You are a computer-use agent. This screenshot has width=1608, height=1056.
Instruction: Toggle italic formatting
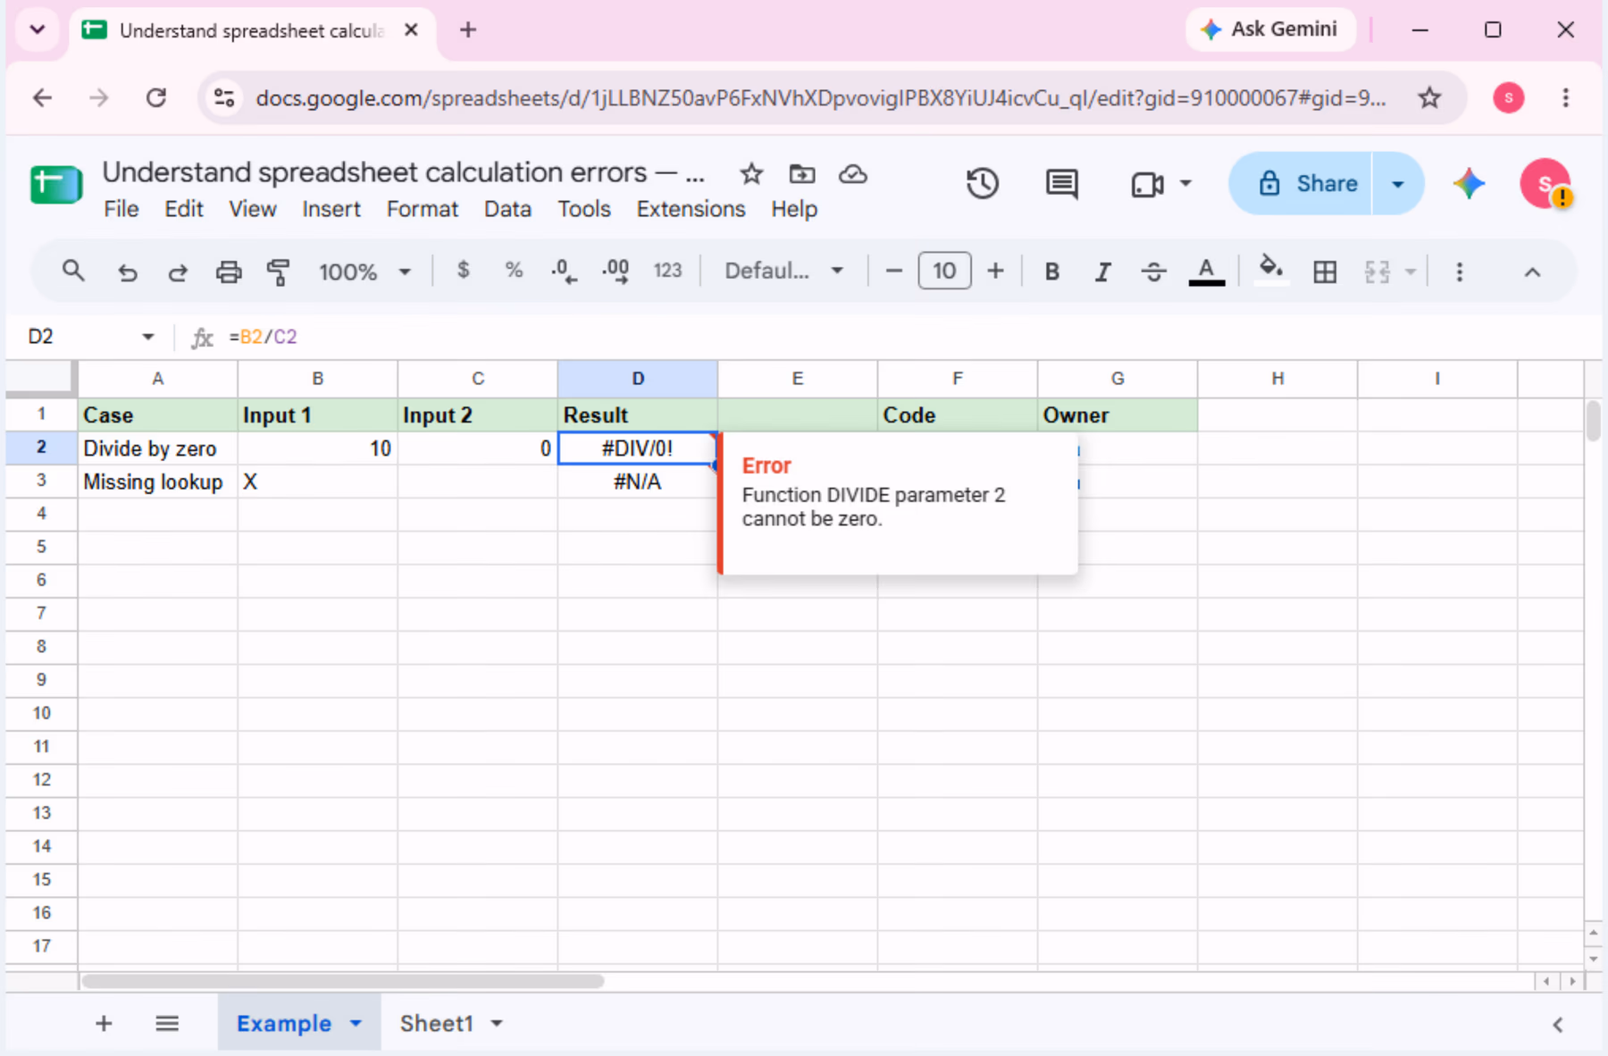(x=1103, y=272)
